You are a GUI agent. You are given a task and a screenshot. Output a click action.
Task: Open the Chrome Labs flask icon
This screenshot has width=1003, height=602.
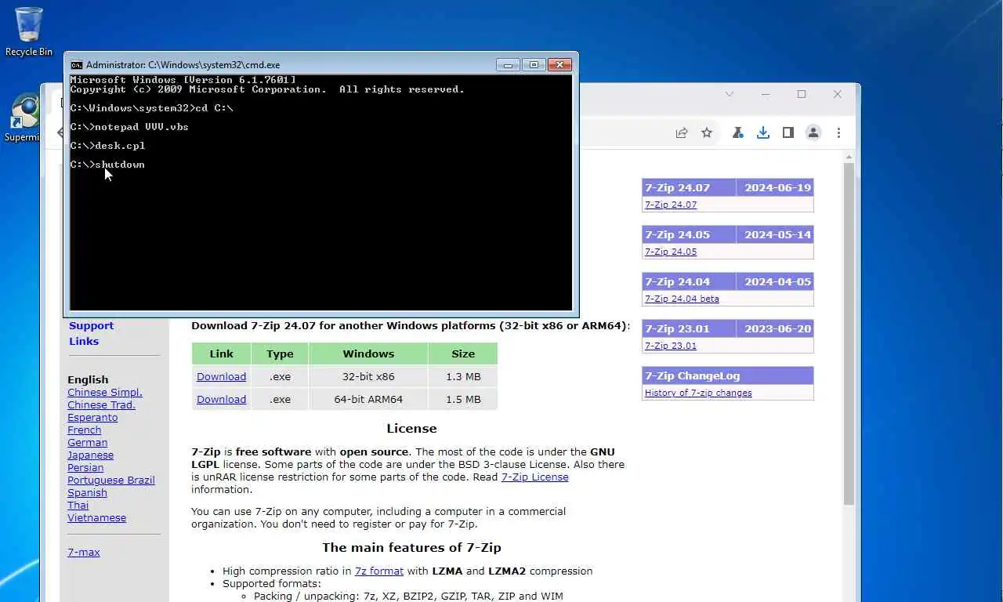737,133
